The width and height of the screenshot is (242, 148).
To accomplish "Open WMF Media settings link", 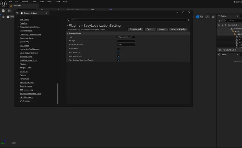I will pos(25,101).
